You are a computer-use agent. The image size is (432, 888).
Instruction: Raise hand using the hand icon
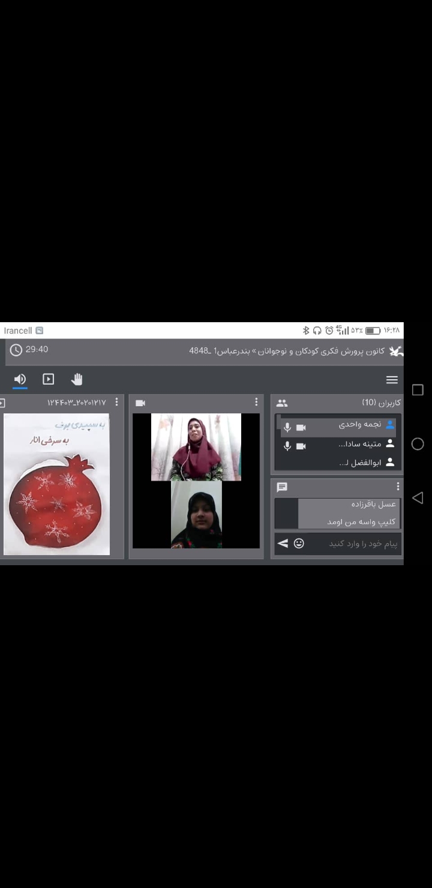point(77,379)
